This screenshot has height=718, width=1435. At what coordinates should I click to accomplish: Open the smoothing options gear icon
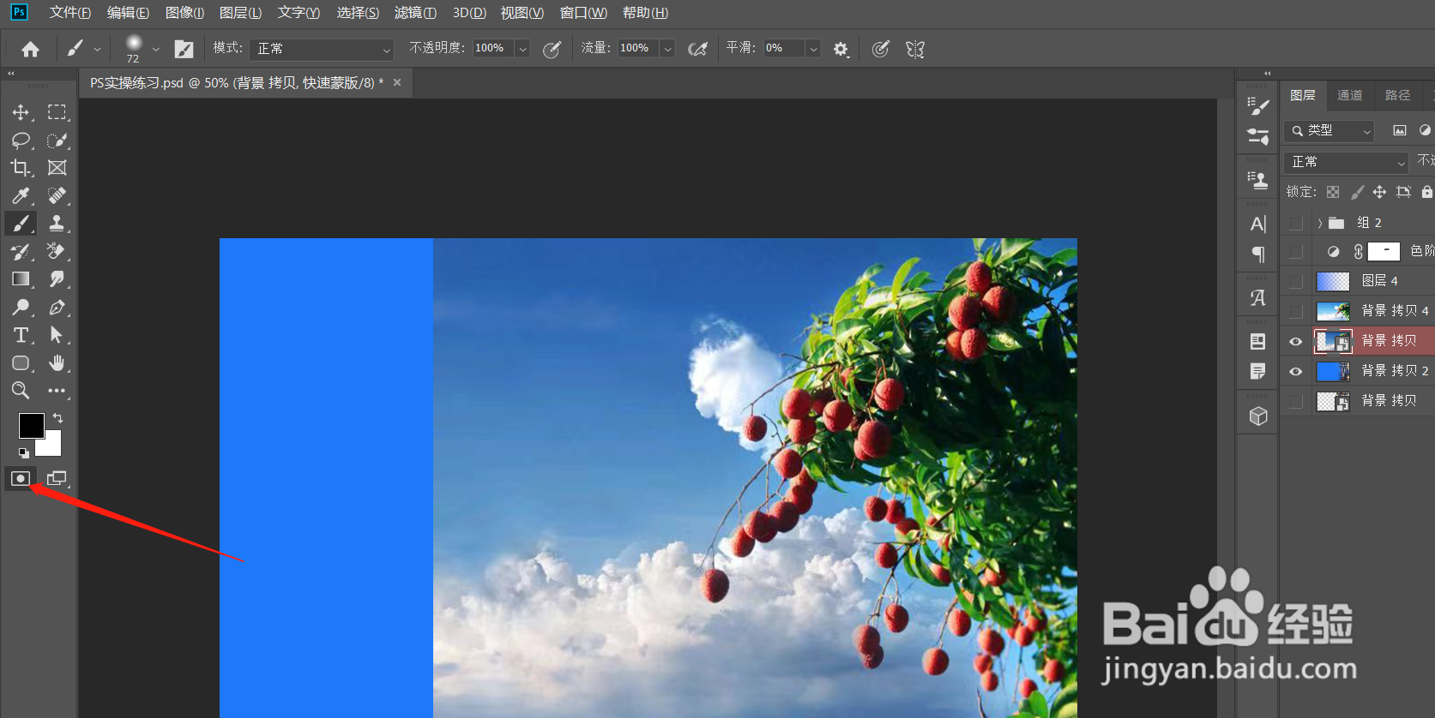841,49
